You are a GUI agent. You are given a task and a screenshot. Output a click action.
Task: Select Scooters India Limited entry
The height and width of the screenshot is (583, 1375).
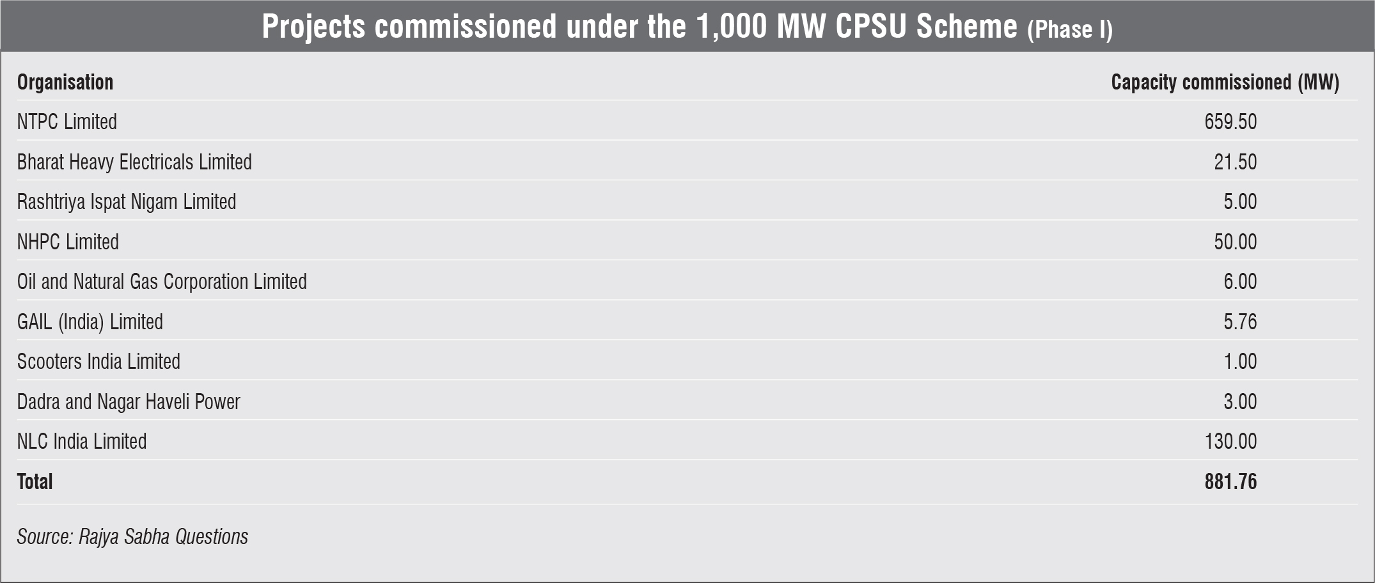coord(98,362)
